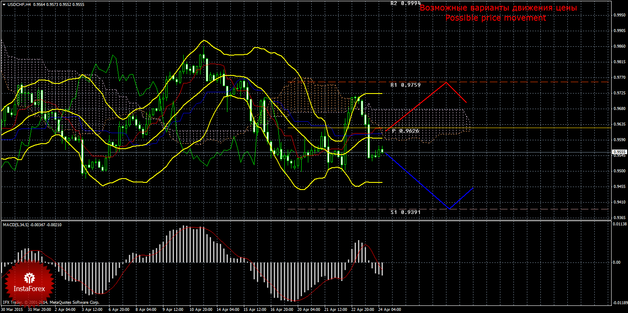Click the Russian red heading text
The width and height of the screenshot is (628, 313).
pyautogui.click(x=498, y=8)
